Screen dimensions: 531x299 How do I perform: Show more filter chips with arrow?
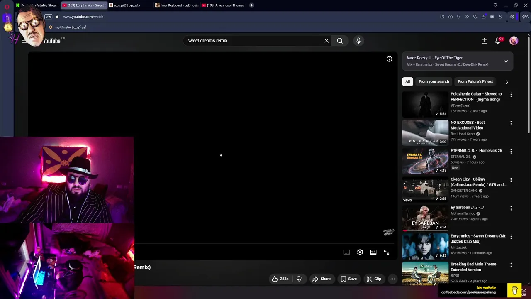[507, 82]
